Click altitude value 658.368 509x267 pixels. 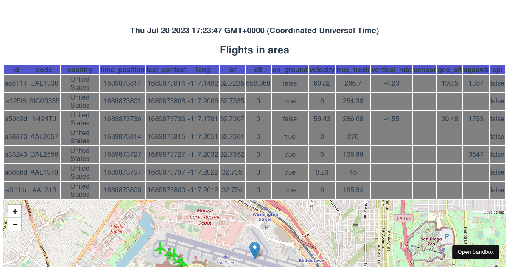[x=258, y=83]
